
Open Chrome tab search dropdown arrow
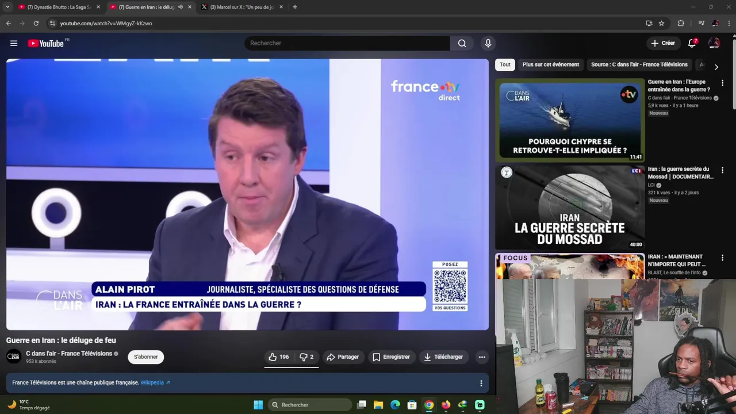(7, 7)
